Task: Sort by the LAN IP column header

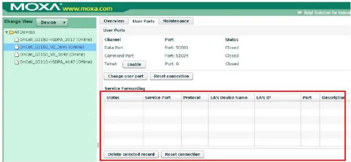Action: (278, 98)
